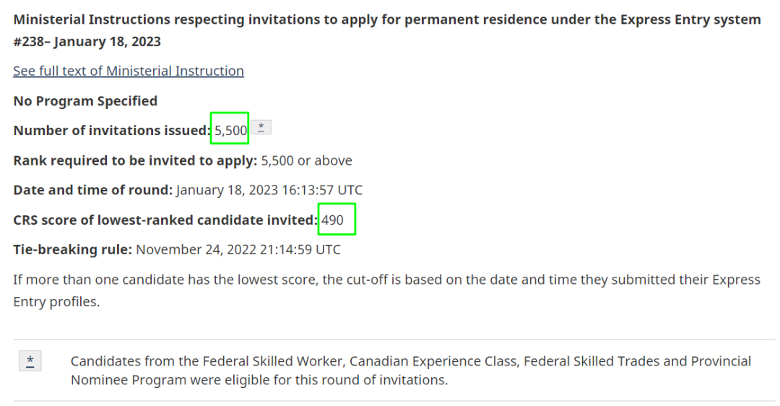780x406 pixels.
Task: Click the 'CRS score of lowest-ranked candidate' label
Action: 165,220
